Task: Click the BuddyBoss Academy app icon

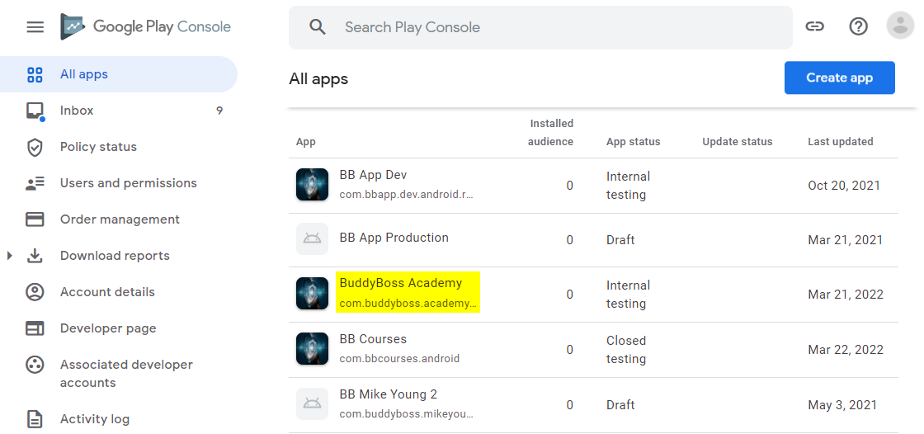Action: pyautogui.click(x=312, y=293)
